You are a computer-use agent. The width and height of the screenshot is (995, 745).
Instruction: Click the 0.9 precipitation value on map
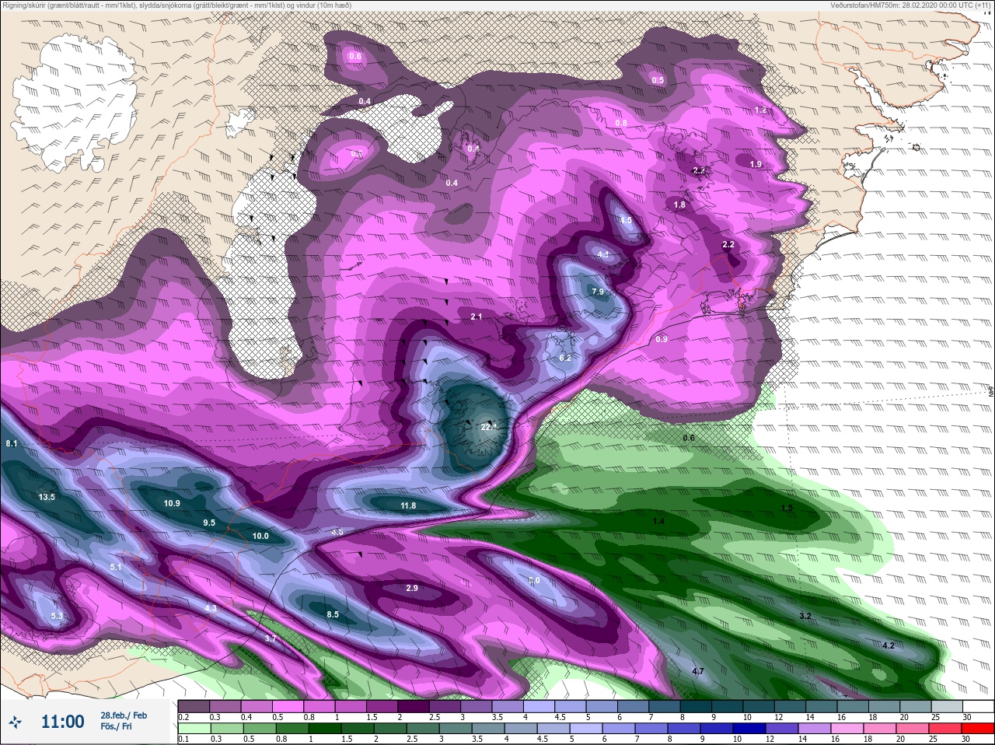tap(662, 339)
